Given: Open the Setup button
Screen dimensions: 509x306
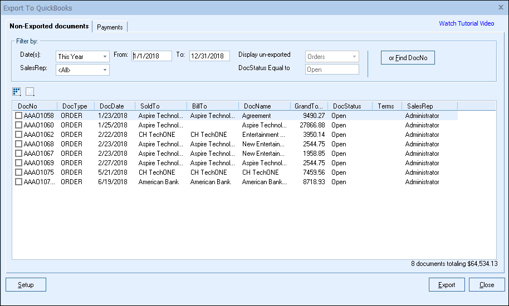Looking at the screenshot, I should tap(26, 285).
